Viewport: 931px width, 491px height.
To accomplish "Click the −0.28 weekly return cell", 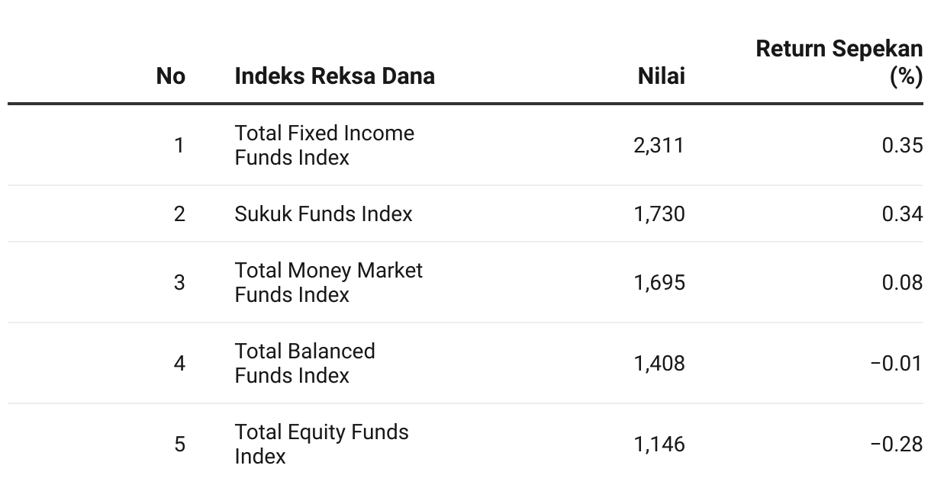I will (x=897, y=444).
